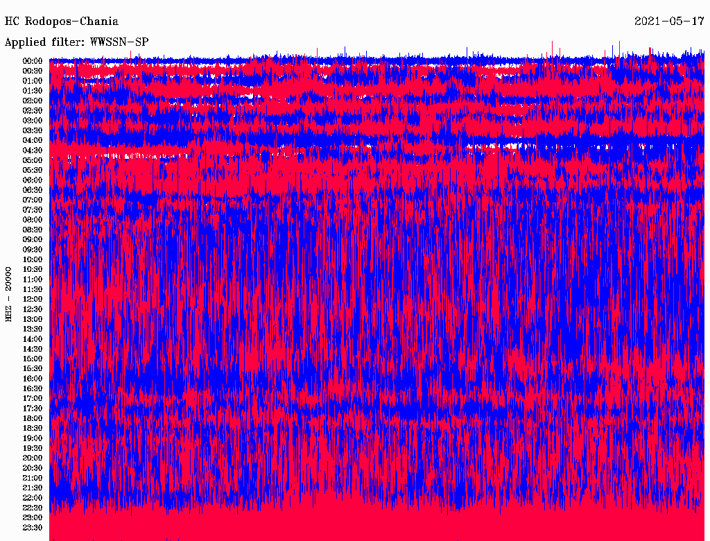Click the 04:00 time row label
Image resolution: width=710 pixels, height=541 pixels.
33,140
